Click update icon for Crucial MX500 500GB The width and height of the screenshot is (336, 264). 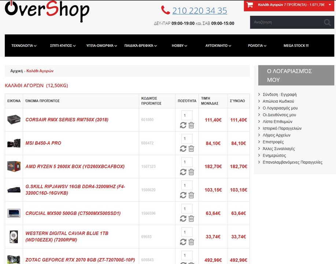[x=183, y=219]
